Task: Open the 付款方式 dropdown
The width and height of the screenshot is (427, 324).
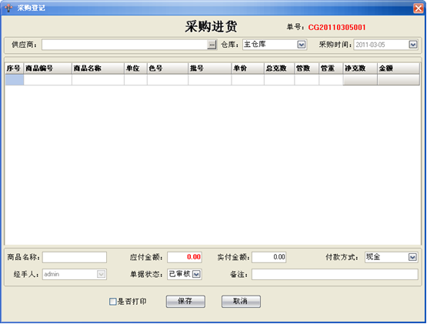Action: click(x=412, y=257)
